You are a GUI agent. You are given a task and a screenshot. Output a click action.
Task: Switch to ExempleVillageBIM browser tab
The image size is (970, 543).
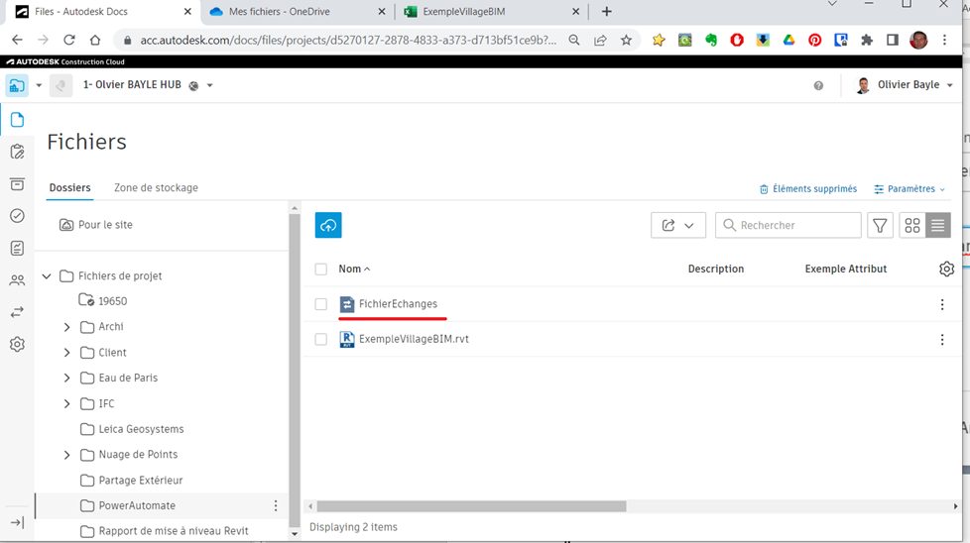(x=492, y=11)
